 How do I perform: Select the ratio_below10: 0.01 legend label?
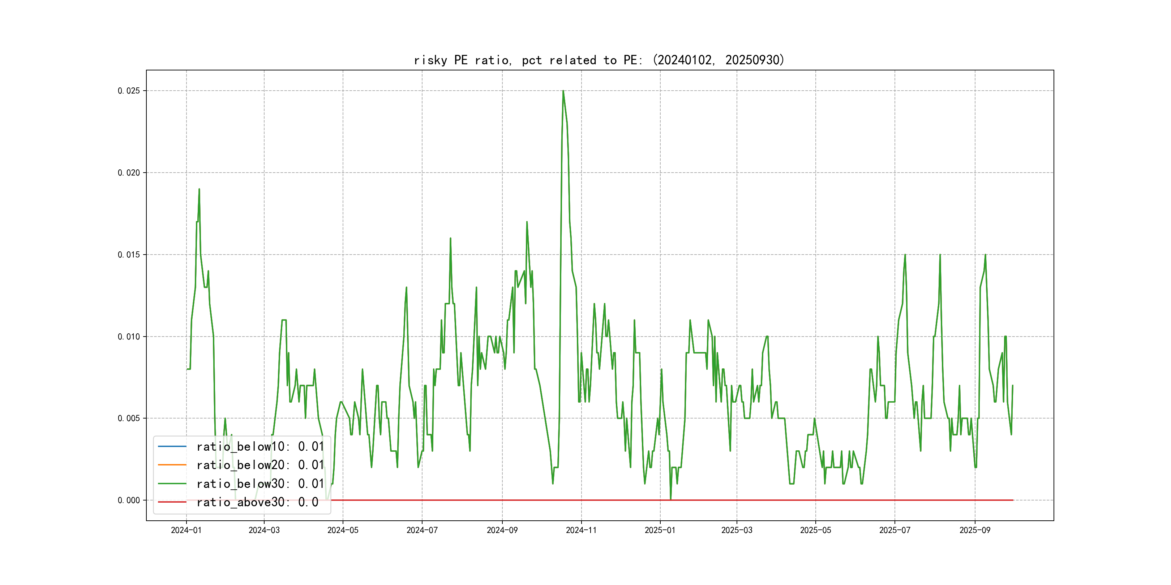pos(260,446)
